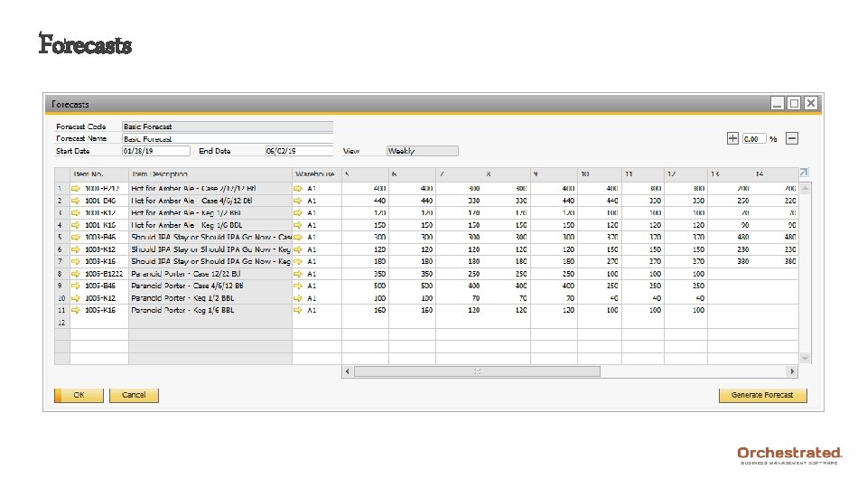Click the Forecast Code field

[x=228, y=127]
